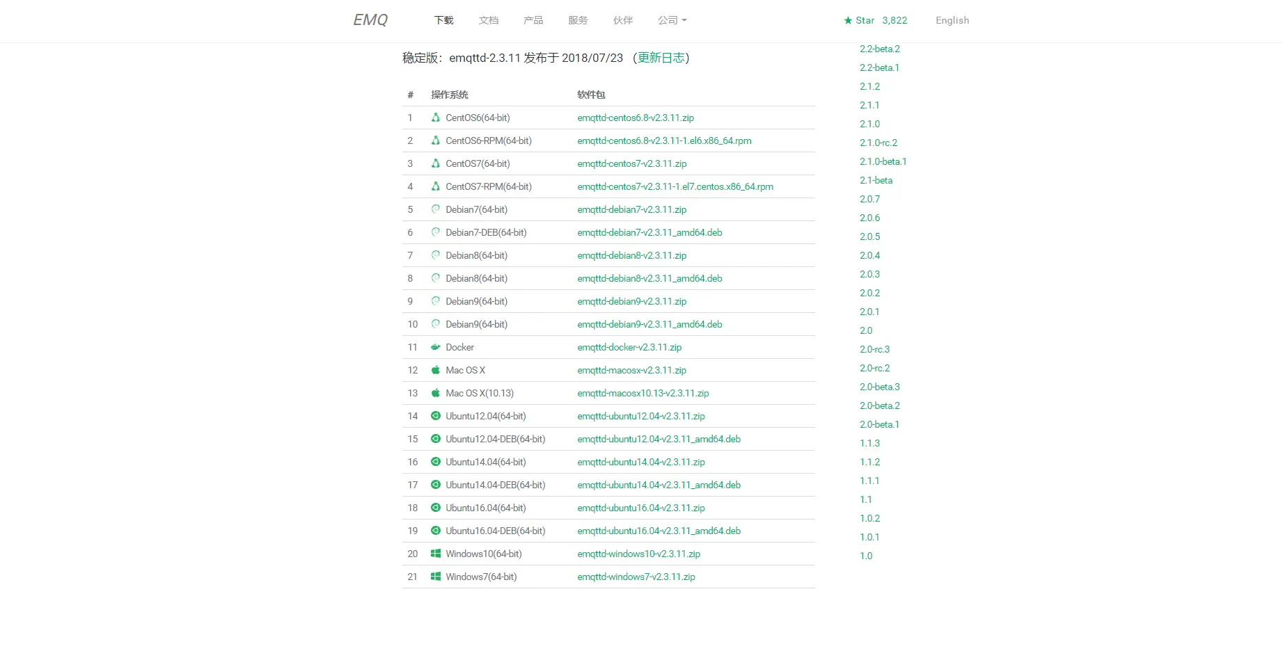Click the 3,822 star count
The image size is (1283, 651).
pyautogui.click(x=895, y=20)
